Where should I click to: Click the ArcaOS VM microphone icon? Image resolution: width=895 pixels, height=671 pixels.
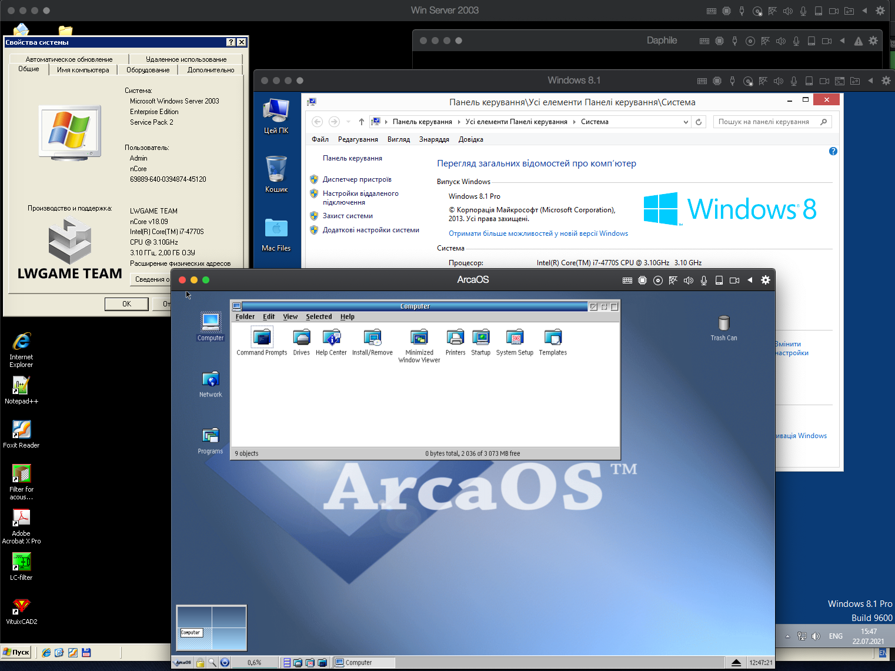coord(704,281)
